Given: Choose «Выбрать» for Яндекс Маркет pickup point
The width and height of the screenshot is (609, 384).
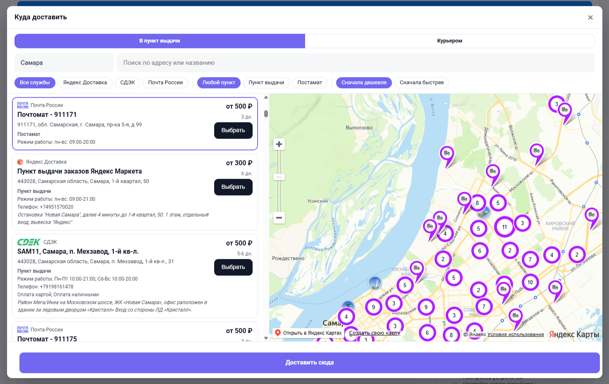Looking at the screenshot, I should (233, 187).
